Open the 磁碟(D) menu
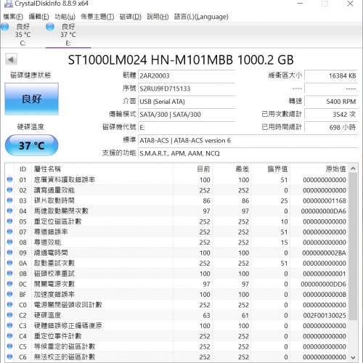363x363 pixels. click(131, 17)
